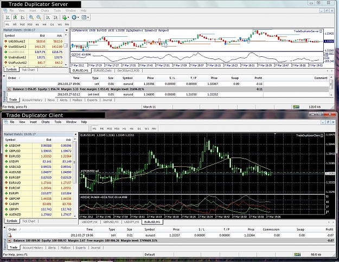Open the Tools menu in Client window
Image resolution: width=339 pixels, height=262 pixels.
pyautogui.click(x=57, y=122)
